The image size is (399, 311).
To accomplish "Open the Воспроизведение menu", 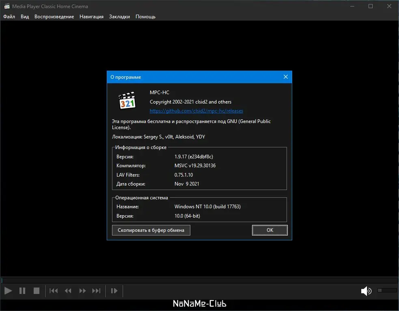I will [x=54, y=17].
